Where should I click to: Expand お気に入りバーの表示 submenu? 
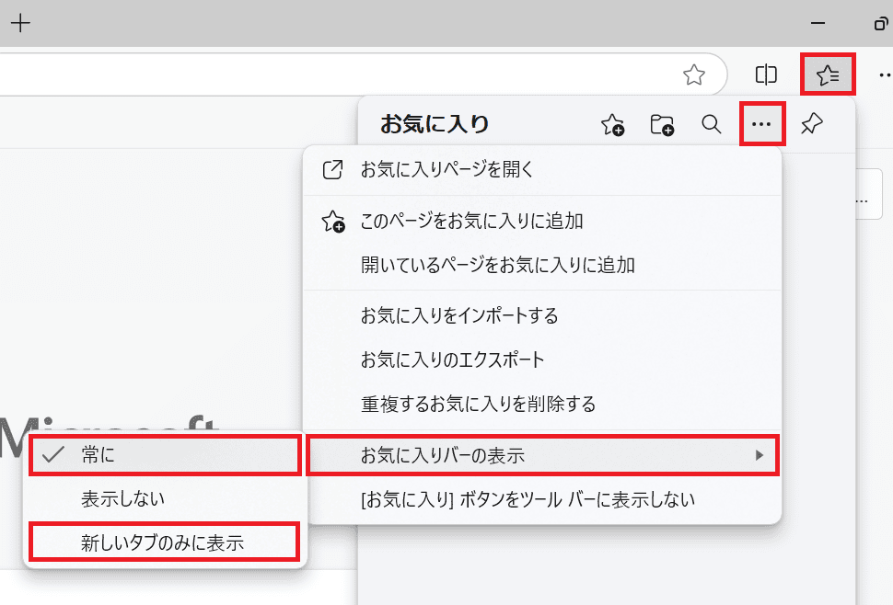[543, 455]
